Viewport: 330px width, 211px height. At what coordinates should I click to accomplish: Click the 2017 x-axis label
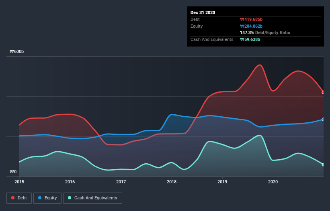pyautogui.click(x=121, y=182)
